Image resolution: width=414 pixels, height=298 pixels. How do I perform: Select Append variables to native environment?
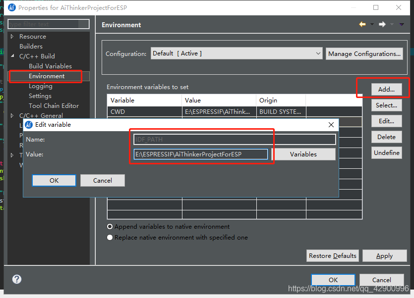[x=110, y=227]
